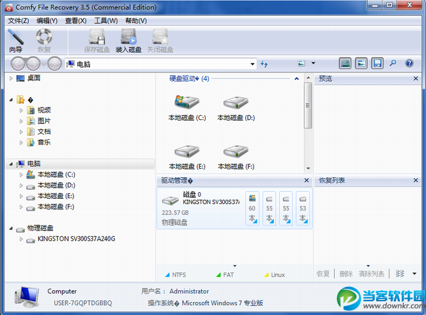This screenshot has width=426, height=315.
Task: Collapse the 电脑 tree node
Action: pos(11,164)
